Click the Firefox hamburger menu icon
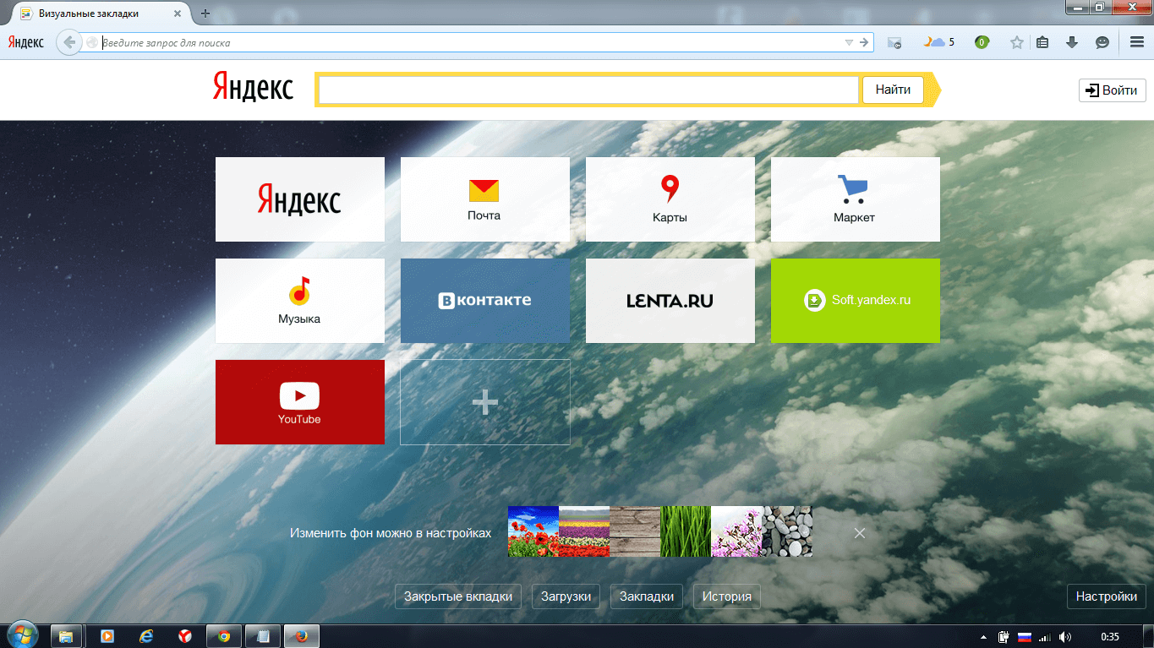Viewport: 1154px width, 648px height. point(1136,42)
